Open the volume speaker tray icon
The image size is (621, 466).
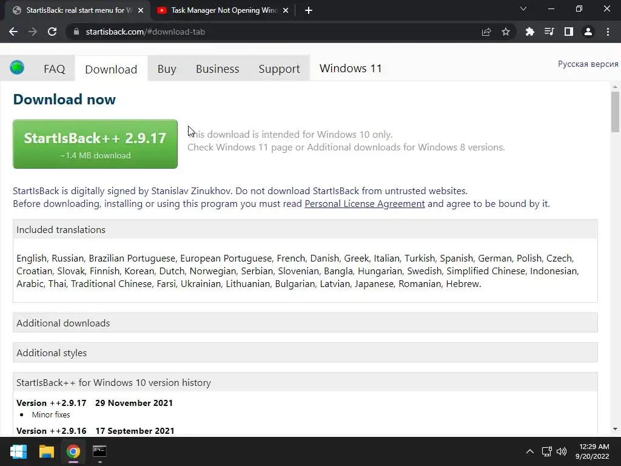(562, 451)
